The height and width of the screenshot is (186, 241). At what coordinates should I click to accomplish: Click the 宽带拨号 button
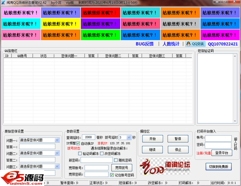click(122, 168)
